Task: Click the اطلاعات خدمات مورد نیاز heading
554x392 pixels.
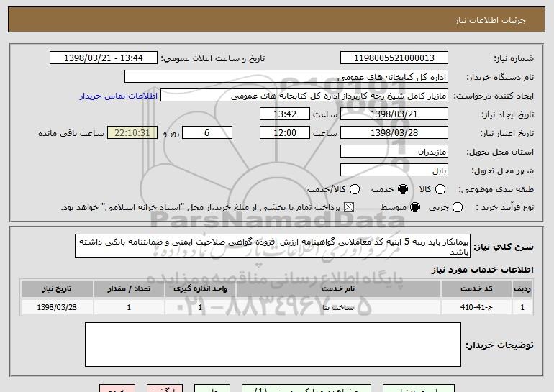Action: (x=482, y=270)
